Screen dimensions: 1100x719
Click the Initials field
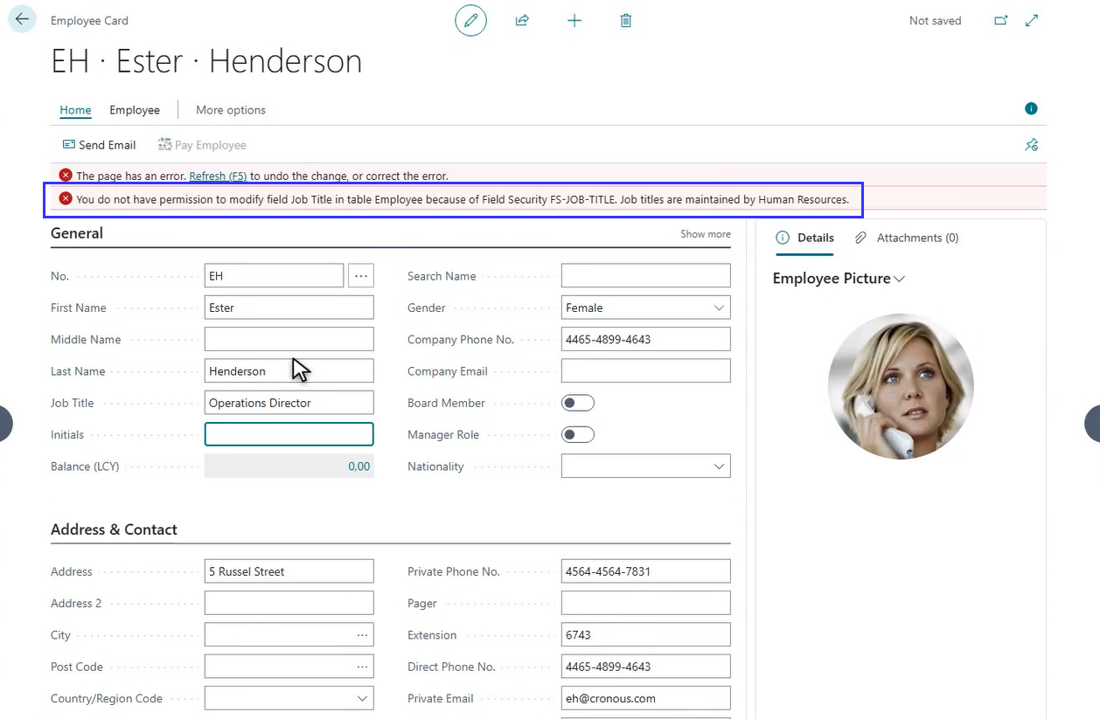tap(289, 434)
